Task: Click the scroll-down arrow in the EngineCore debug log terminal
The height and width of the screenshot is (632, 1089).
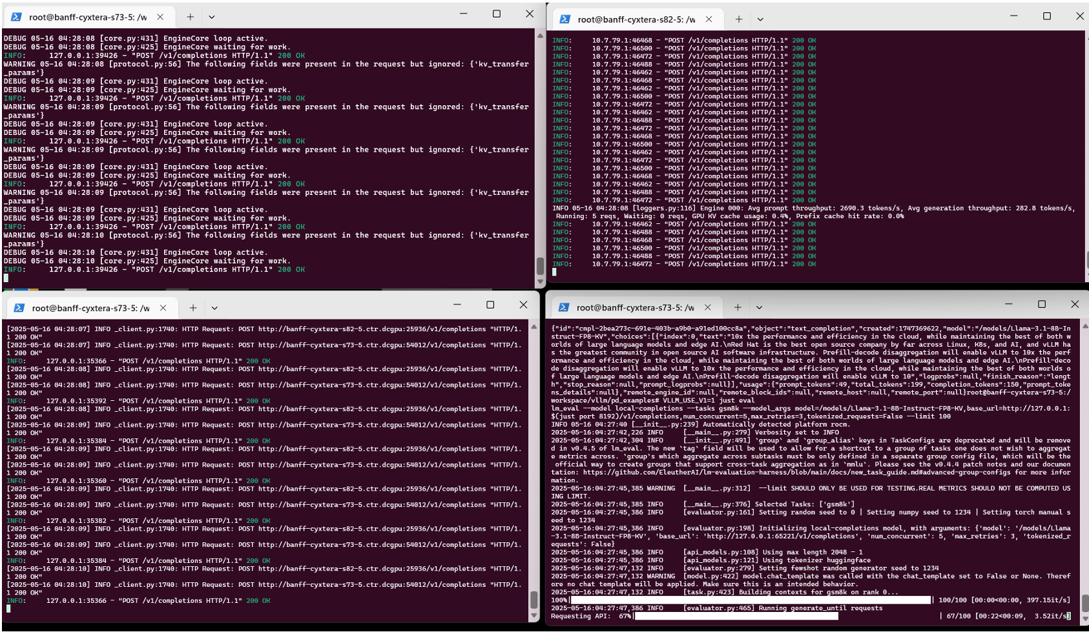Action: click(x=540, y=282)
